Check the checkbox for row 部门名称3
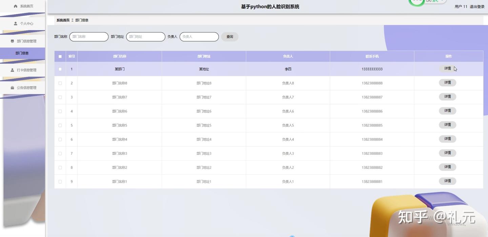Viewport: 488px width, 237px height. (x=60, y=153)
